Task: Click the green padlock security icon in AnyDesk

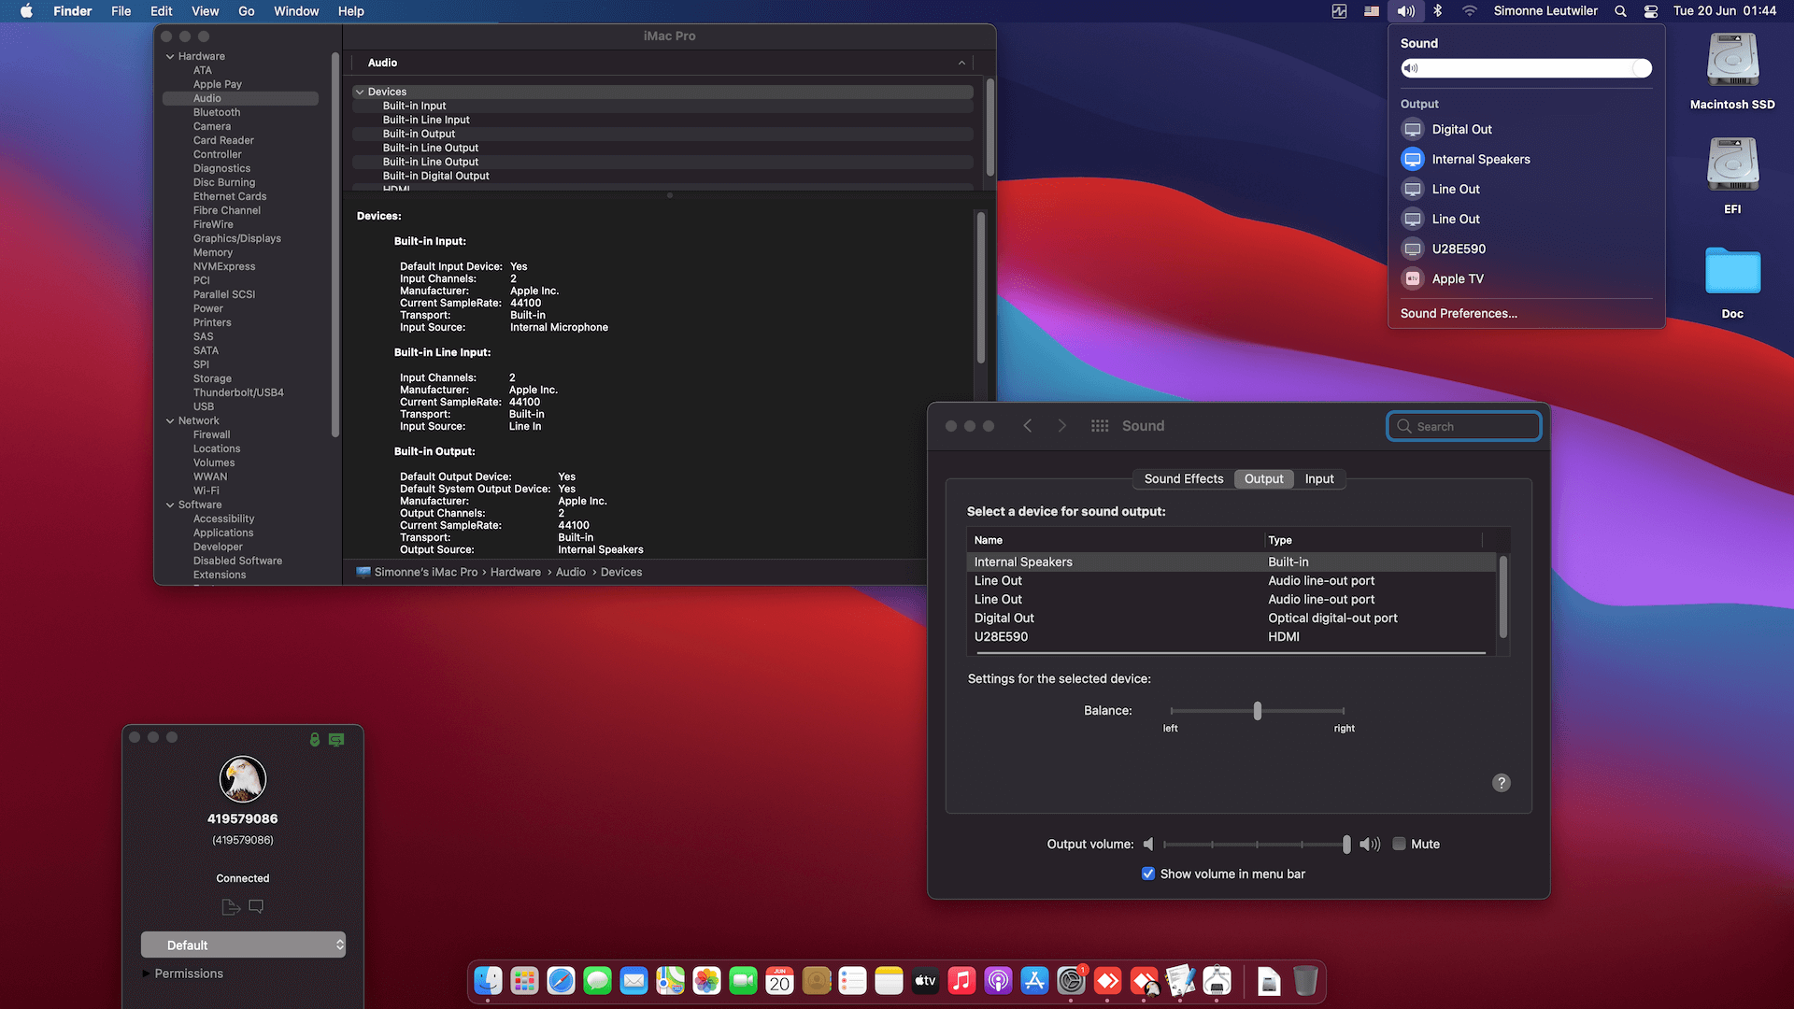Action: point(315,740)
